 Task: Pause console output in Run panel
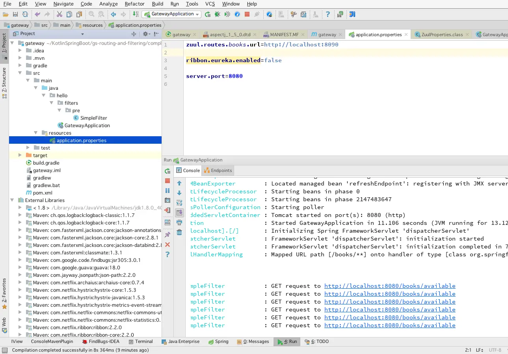[167, 191]
